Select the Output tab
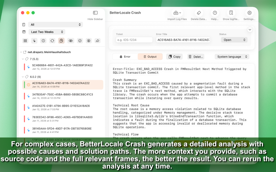The width and height of the screenshot is (276, 172). tap(150, 57)
